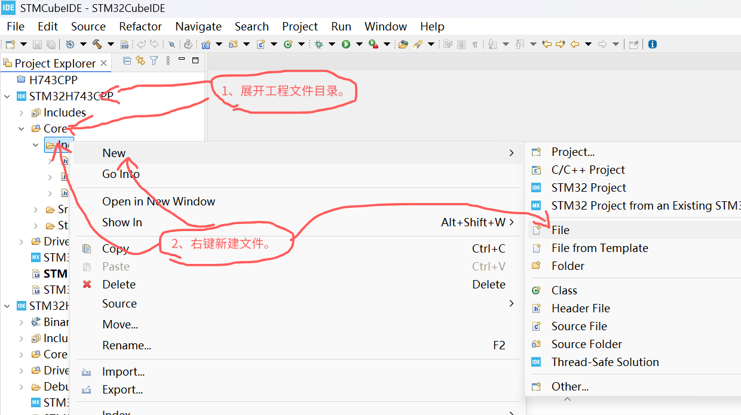Click the New C/C++ Project icon
Screen dimensions: 741x415
(206, 44)
